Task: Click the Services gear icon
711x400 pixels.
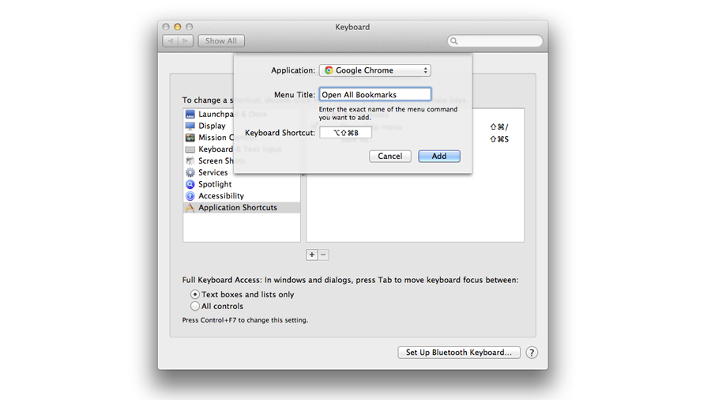Action: (190, 173)
